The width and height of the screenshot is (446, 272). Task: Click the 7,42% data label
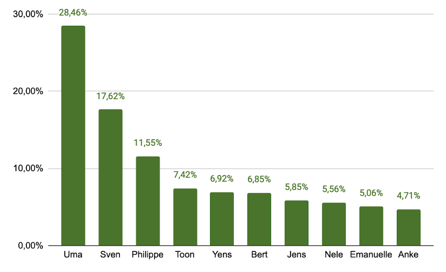185,175
